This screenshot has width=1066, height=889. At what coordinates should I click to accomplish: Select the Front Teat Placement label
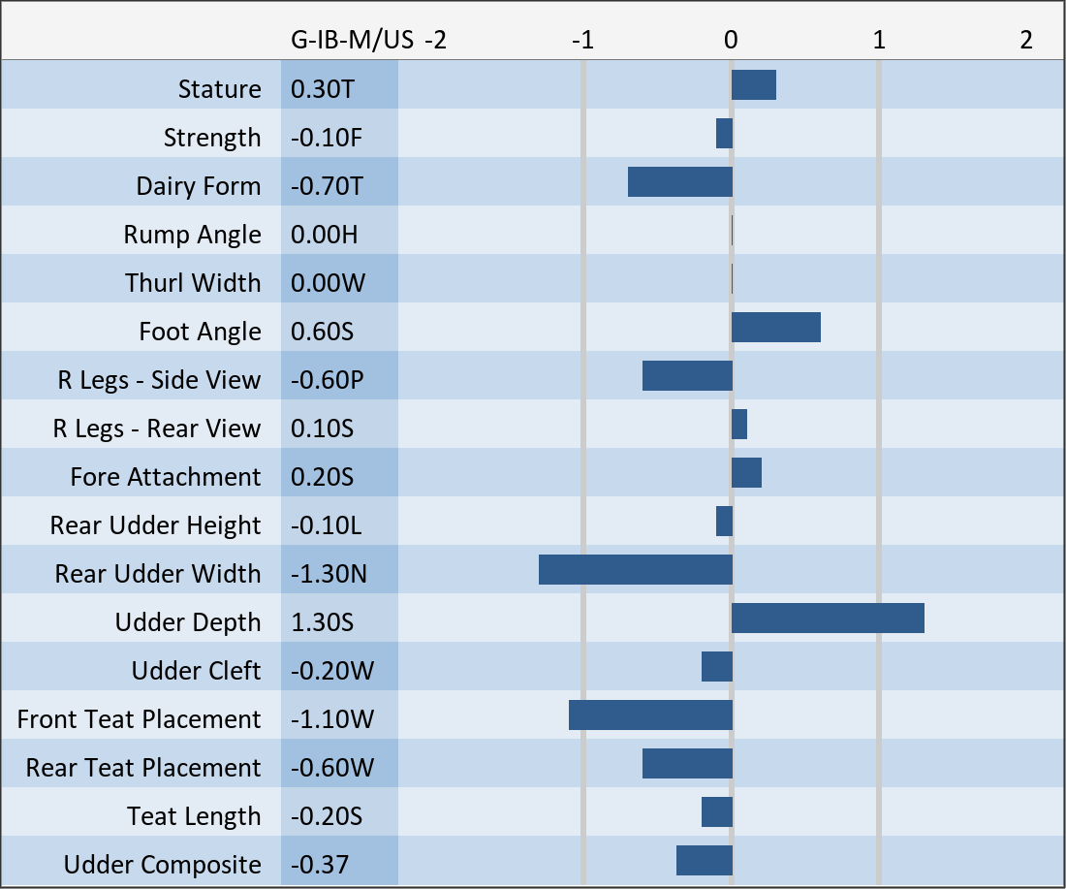139,719
